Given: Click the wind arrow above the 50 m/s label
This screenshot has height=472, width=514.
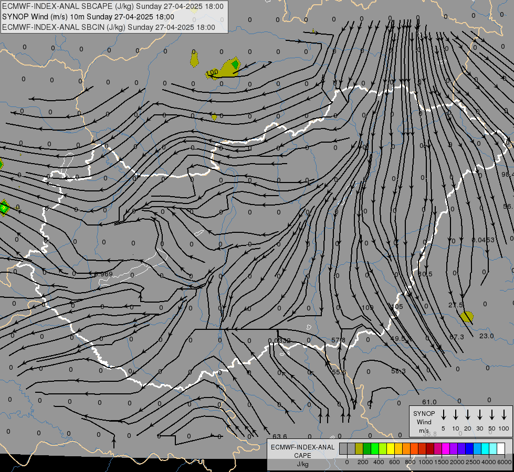Looking at the screenshot, I should pos(492,415).
